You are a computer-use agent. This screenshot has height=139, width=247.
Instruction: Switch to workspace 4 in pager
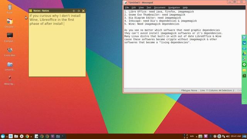pyautogui.click(x=187, y=138)
